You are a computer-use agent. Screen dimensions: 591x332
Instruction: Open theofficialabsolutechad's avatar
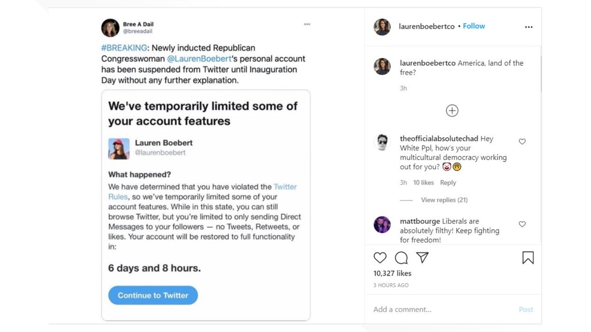382,142
